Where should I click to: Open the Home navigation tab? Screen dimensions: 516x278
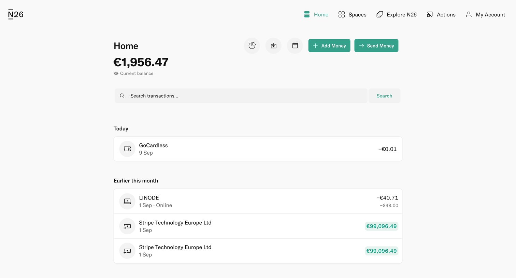click(316, 14)
